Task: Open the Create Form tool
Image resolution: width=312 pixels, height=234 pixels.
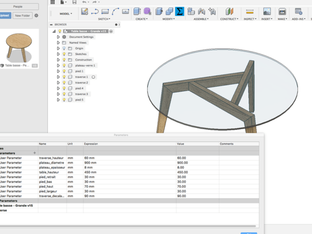Action: [148, 11]
